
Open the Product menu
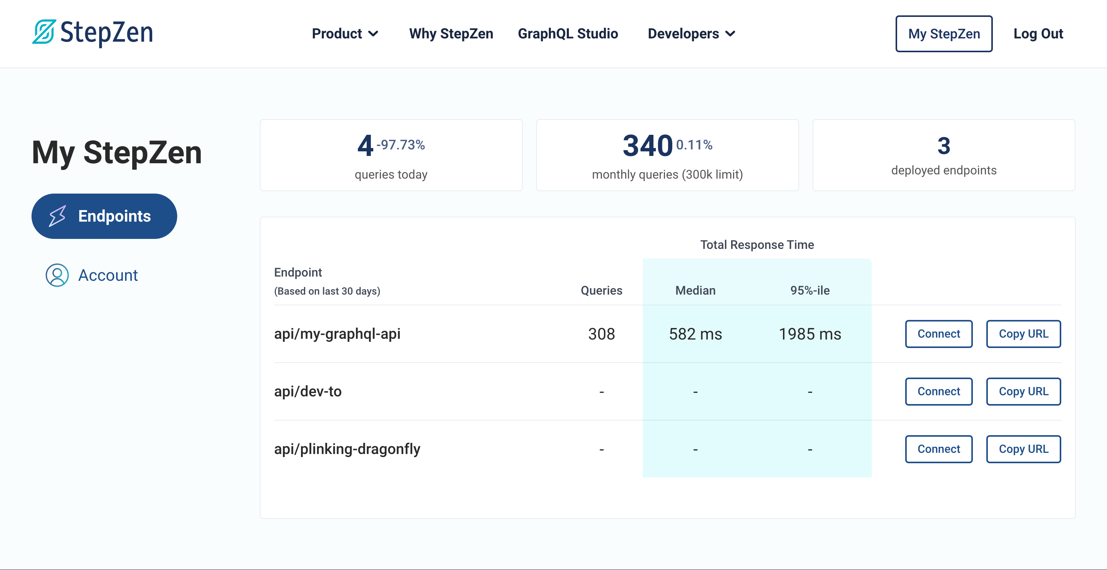click(x=345, y=33)
